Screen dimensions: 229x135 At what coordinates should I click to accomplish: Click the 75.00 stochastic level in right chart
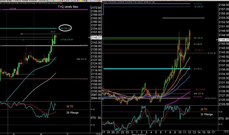point(221,112)
